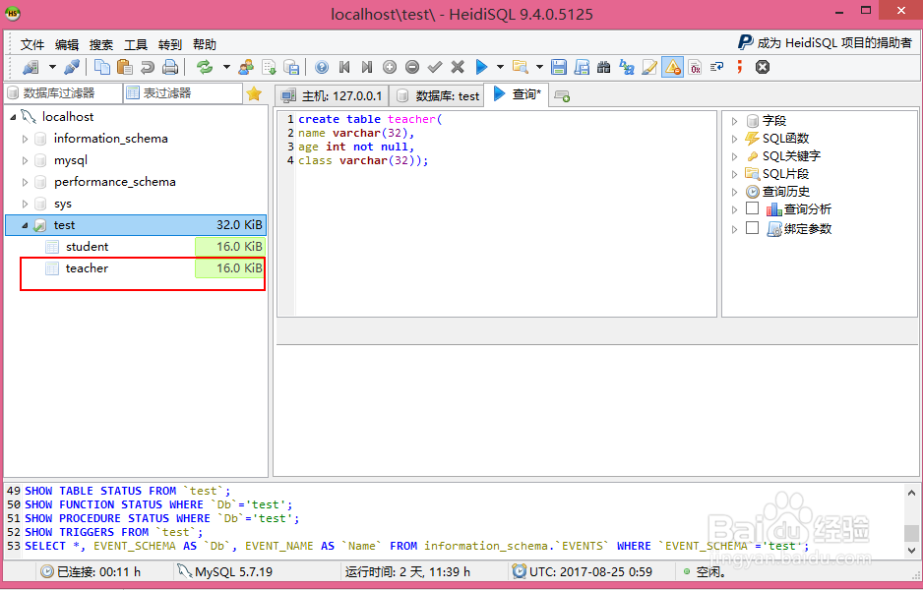Click the Load SQL file icon
Viewport: 923px width, 590px height.
(269, 67)
